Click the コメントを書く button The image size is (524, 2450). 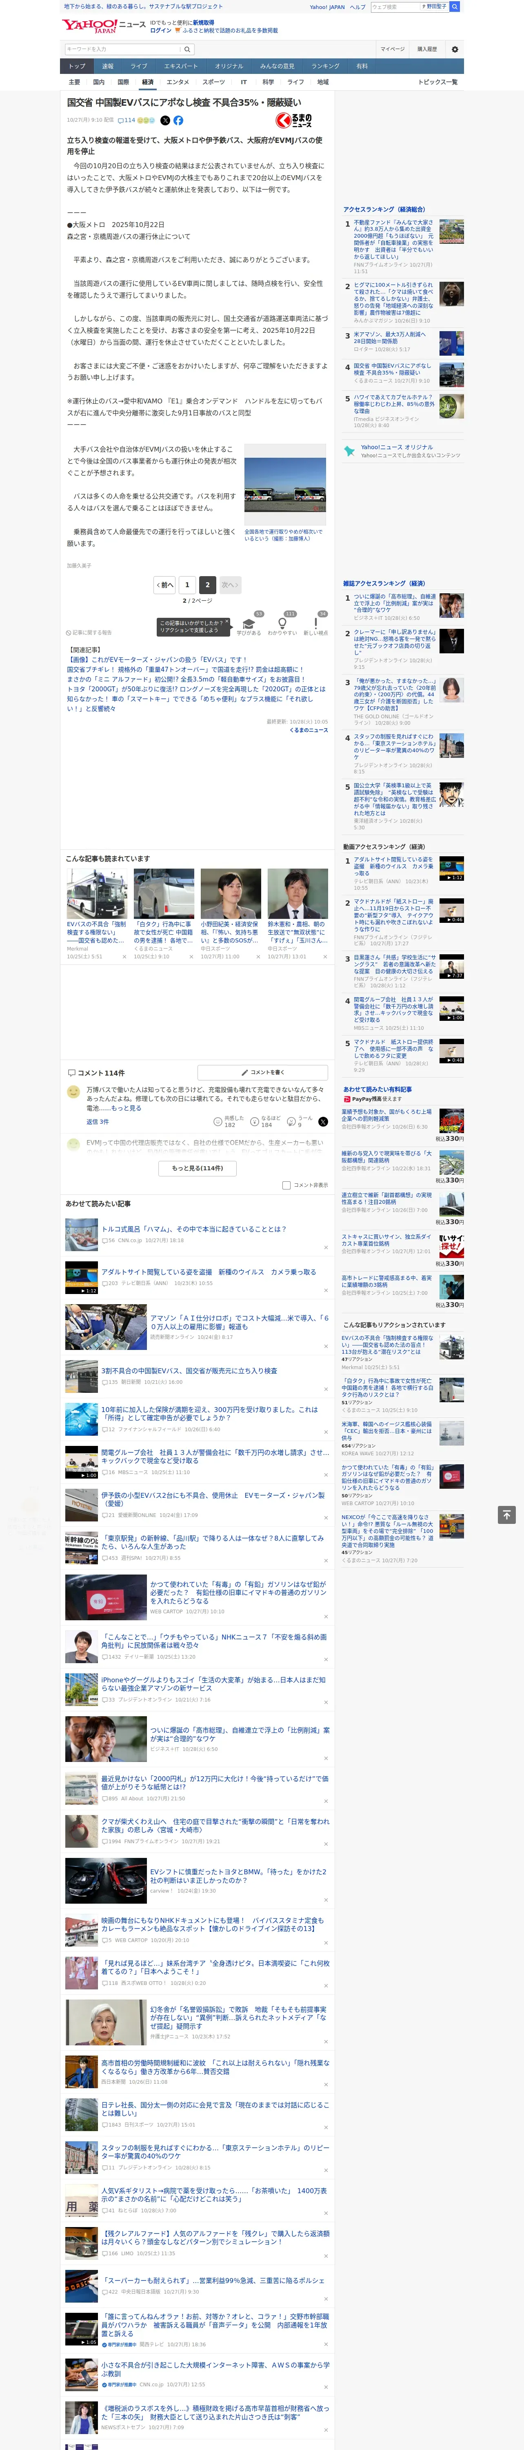(x=262, y=1073)
